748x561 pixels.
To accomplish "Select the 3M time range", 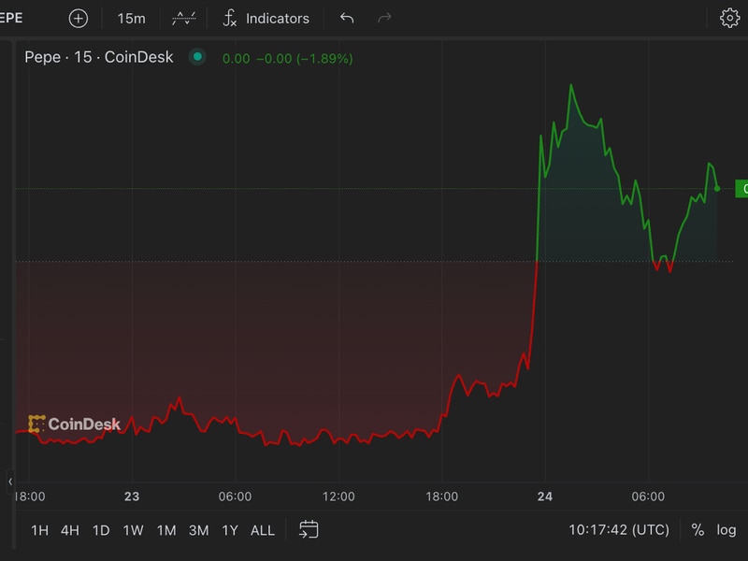I will pyautogui.click(x=198, y=530).
